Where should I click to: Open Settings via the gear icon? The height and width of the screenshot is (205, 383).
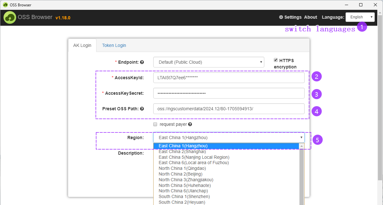[x=281, y=17]
